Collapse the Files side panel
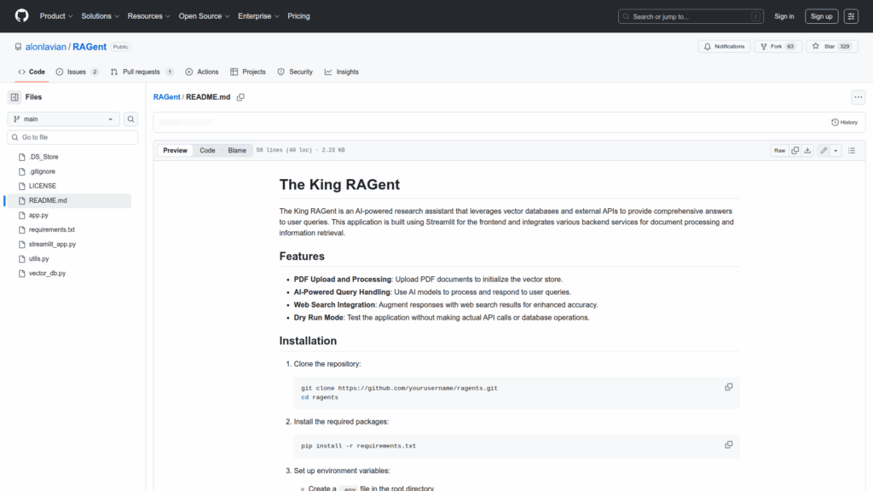Screen dimensions: 873x491 tap(14, 97)
